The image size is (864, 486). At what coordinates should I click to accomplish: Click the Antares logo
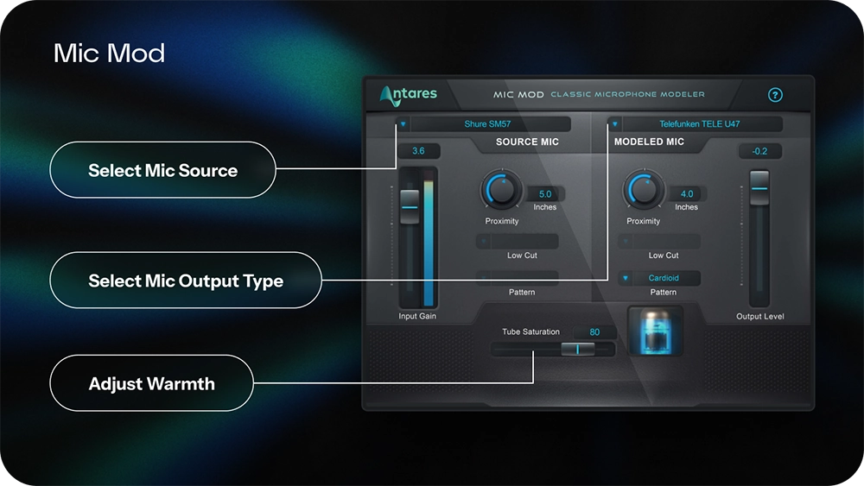(409, 95)
